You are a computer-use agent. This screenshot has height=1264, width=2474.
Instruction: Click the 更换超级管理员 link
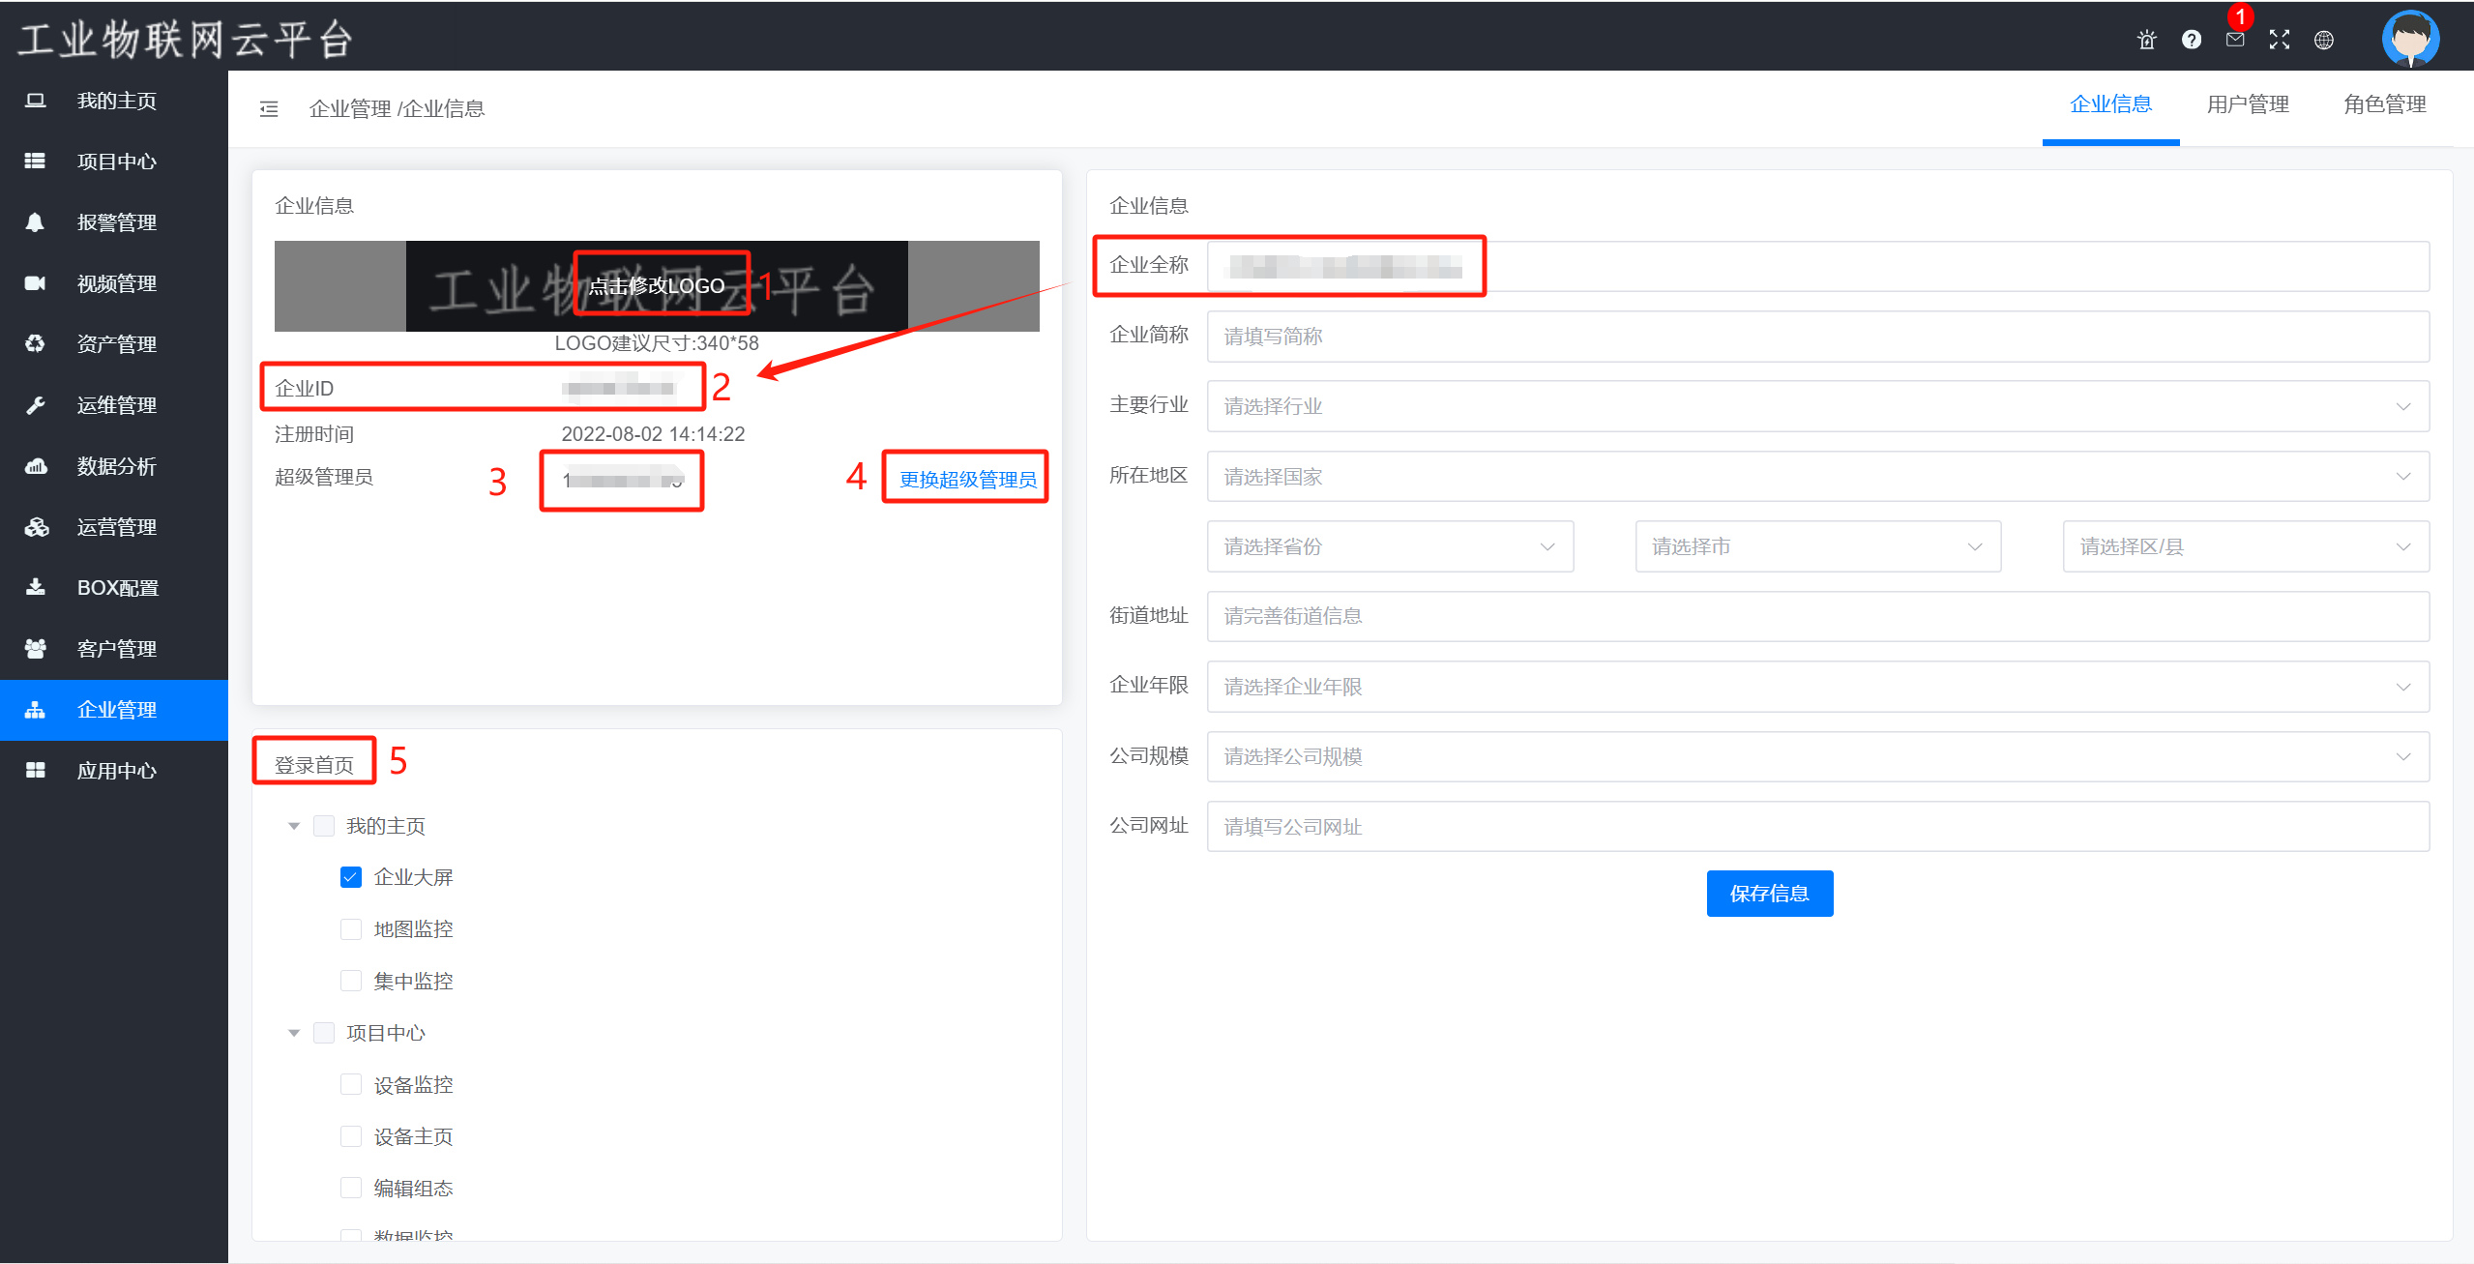point(968,479)
